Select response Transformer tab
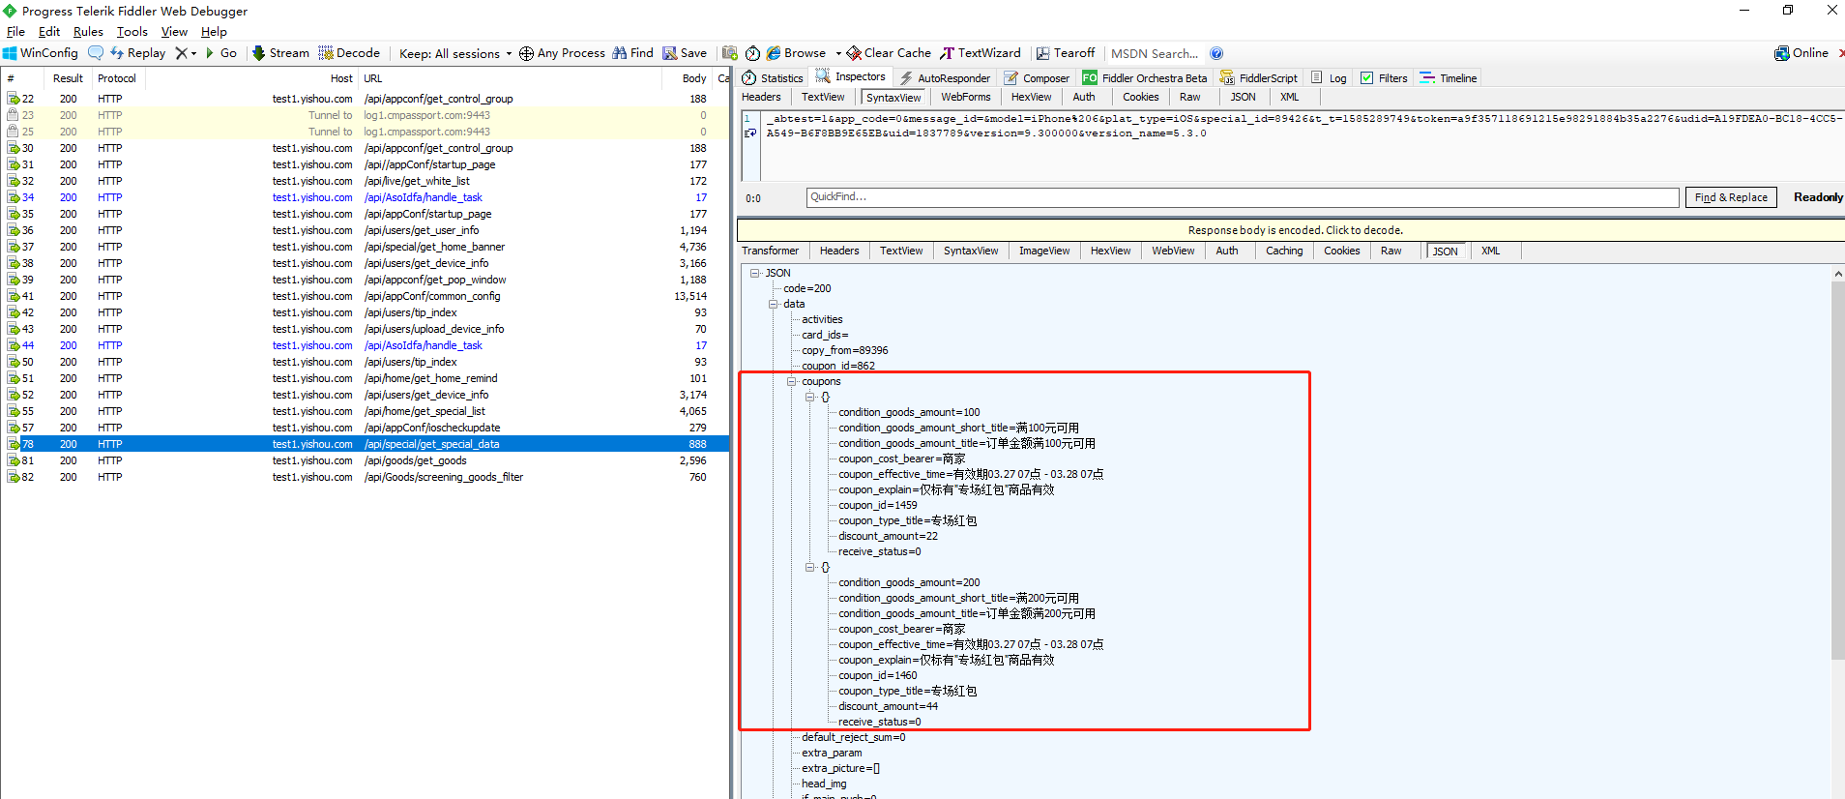1845x799 pixels. (x=771, y=251)
